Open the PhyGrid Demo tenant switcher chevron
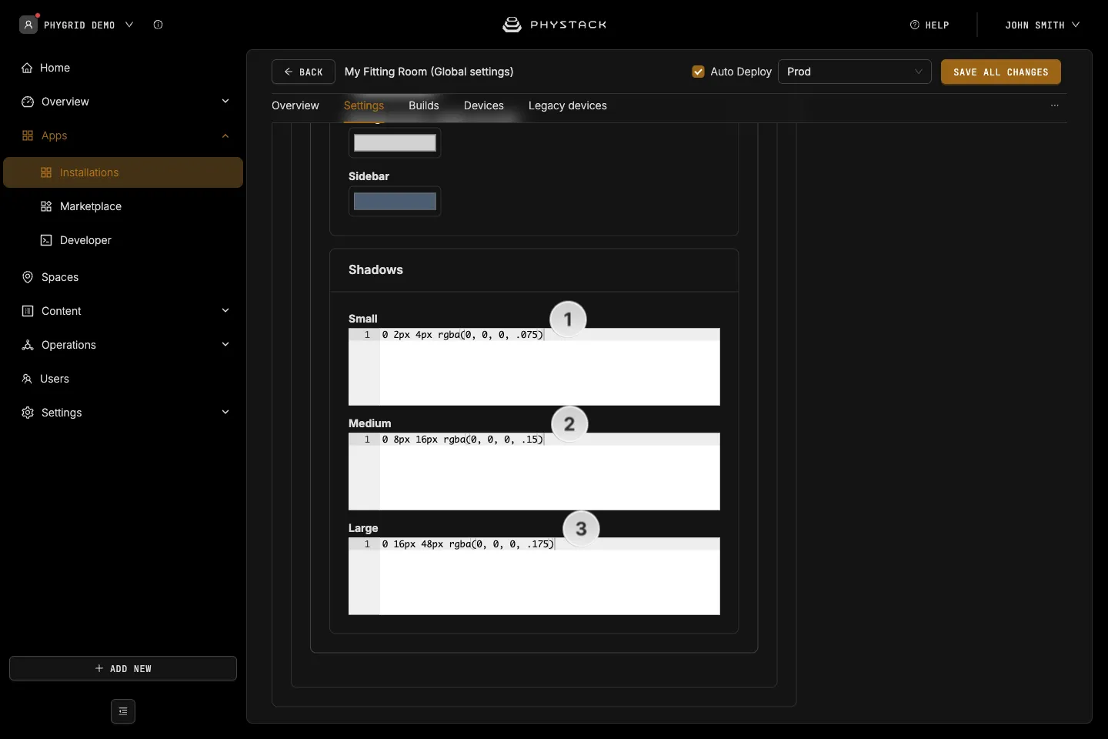The width and height of the screenshot is (1108, 739). tap(129, 25)
